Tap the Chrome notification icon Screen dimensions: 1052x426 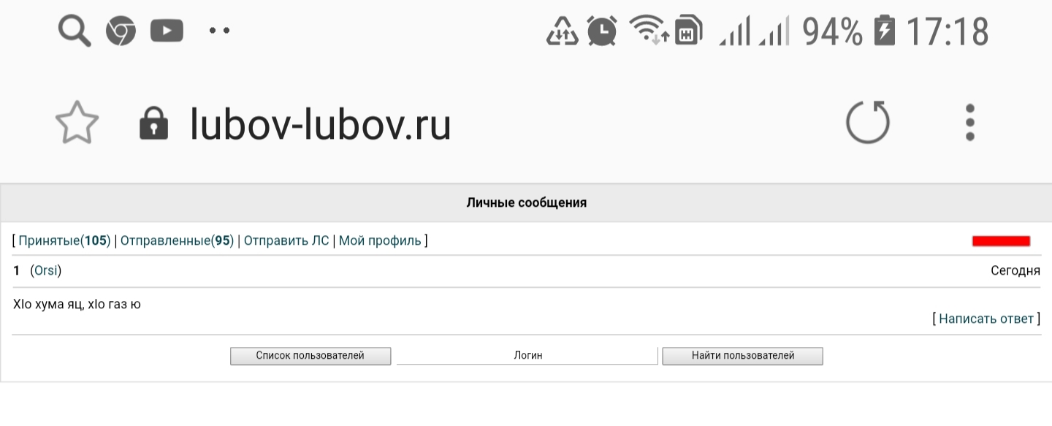click(x=121, y=31)
